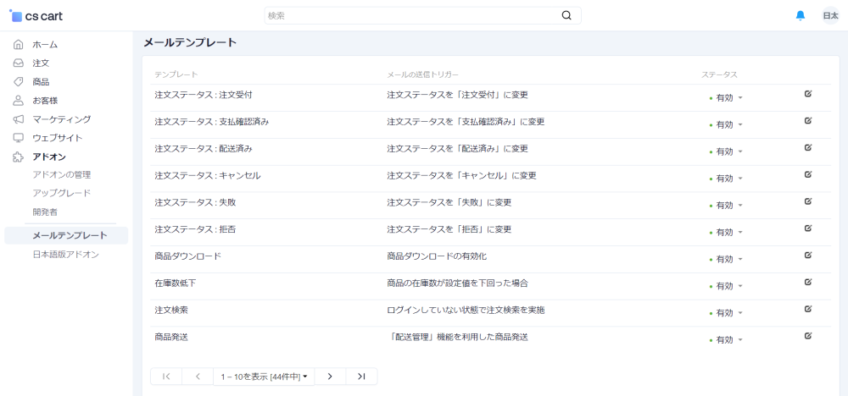Edit the 注文ステータス: 注文受付 template
Viewport: 848px width, 396px height.
808,94
